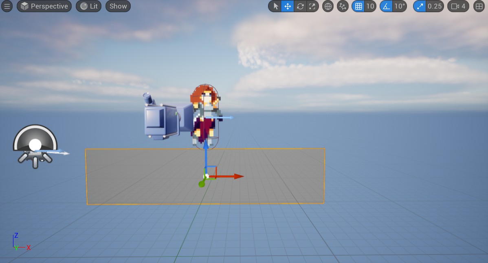Change the 10° rotation snap value
488x263 pixels.
pos(400,6)
